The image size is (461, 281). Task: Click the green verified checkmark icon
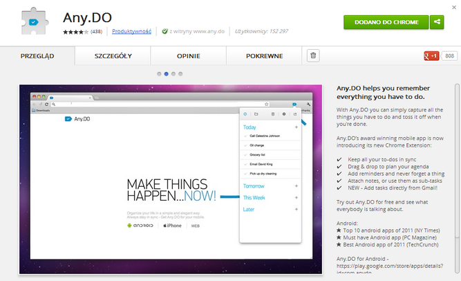click(164, 31)
